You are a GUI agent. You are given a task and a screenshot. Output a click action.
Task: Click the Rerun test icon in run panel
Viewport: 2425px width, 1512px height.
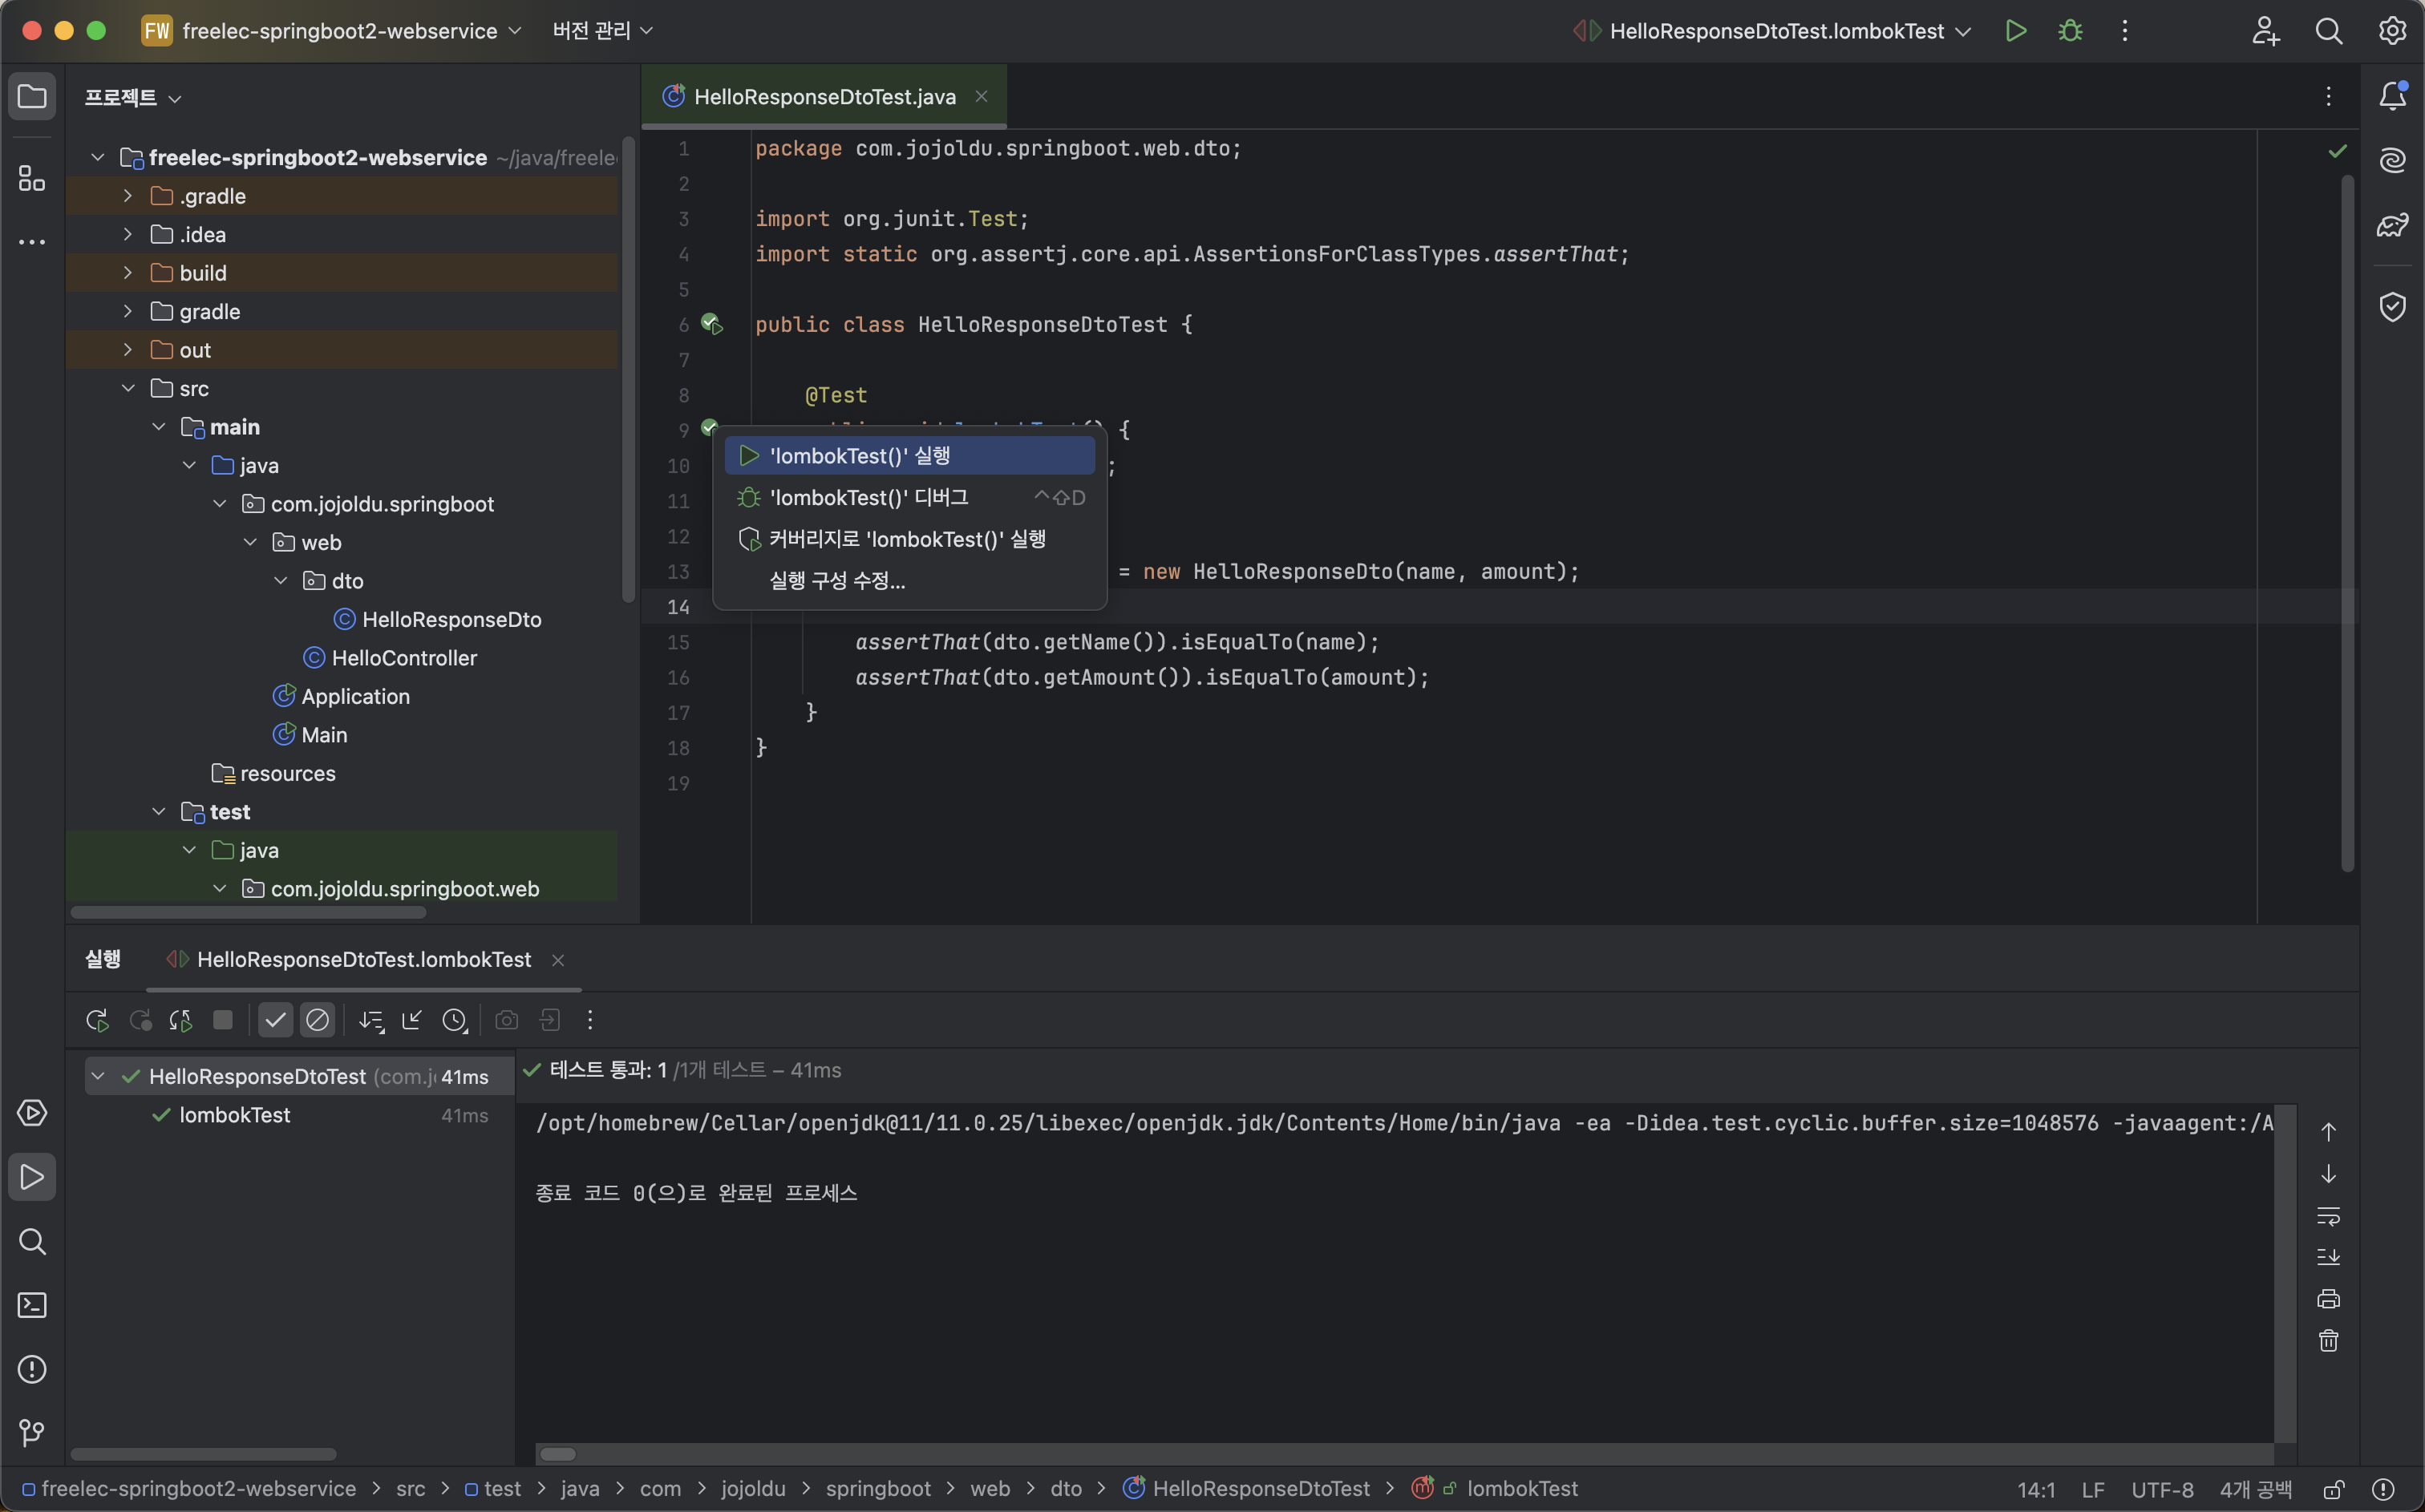click(x=97, y=1020)
